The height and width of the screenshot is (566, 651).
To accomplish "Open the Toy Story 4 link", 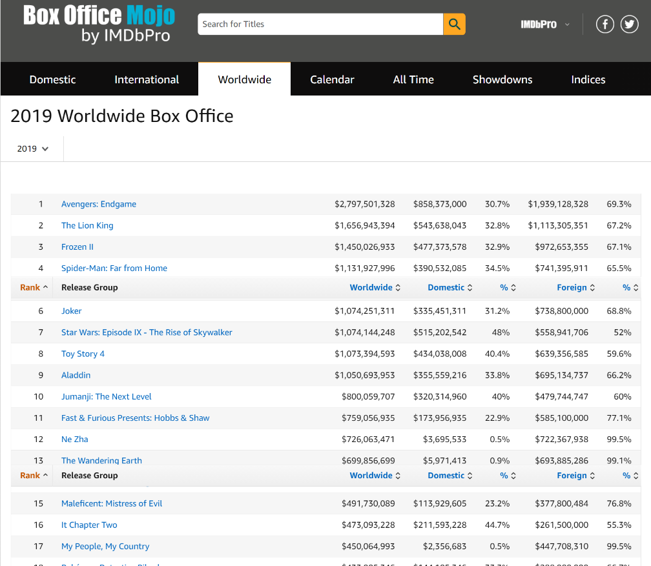I will pyautogui.click(x=83, y=354).
